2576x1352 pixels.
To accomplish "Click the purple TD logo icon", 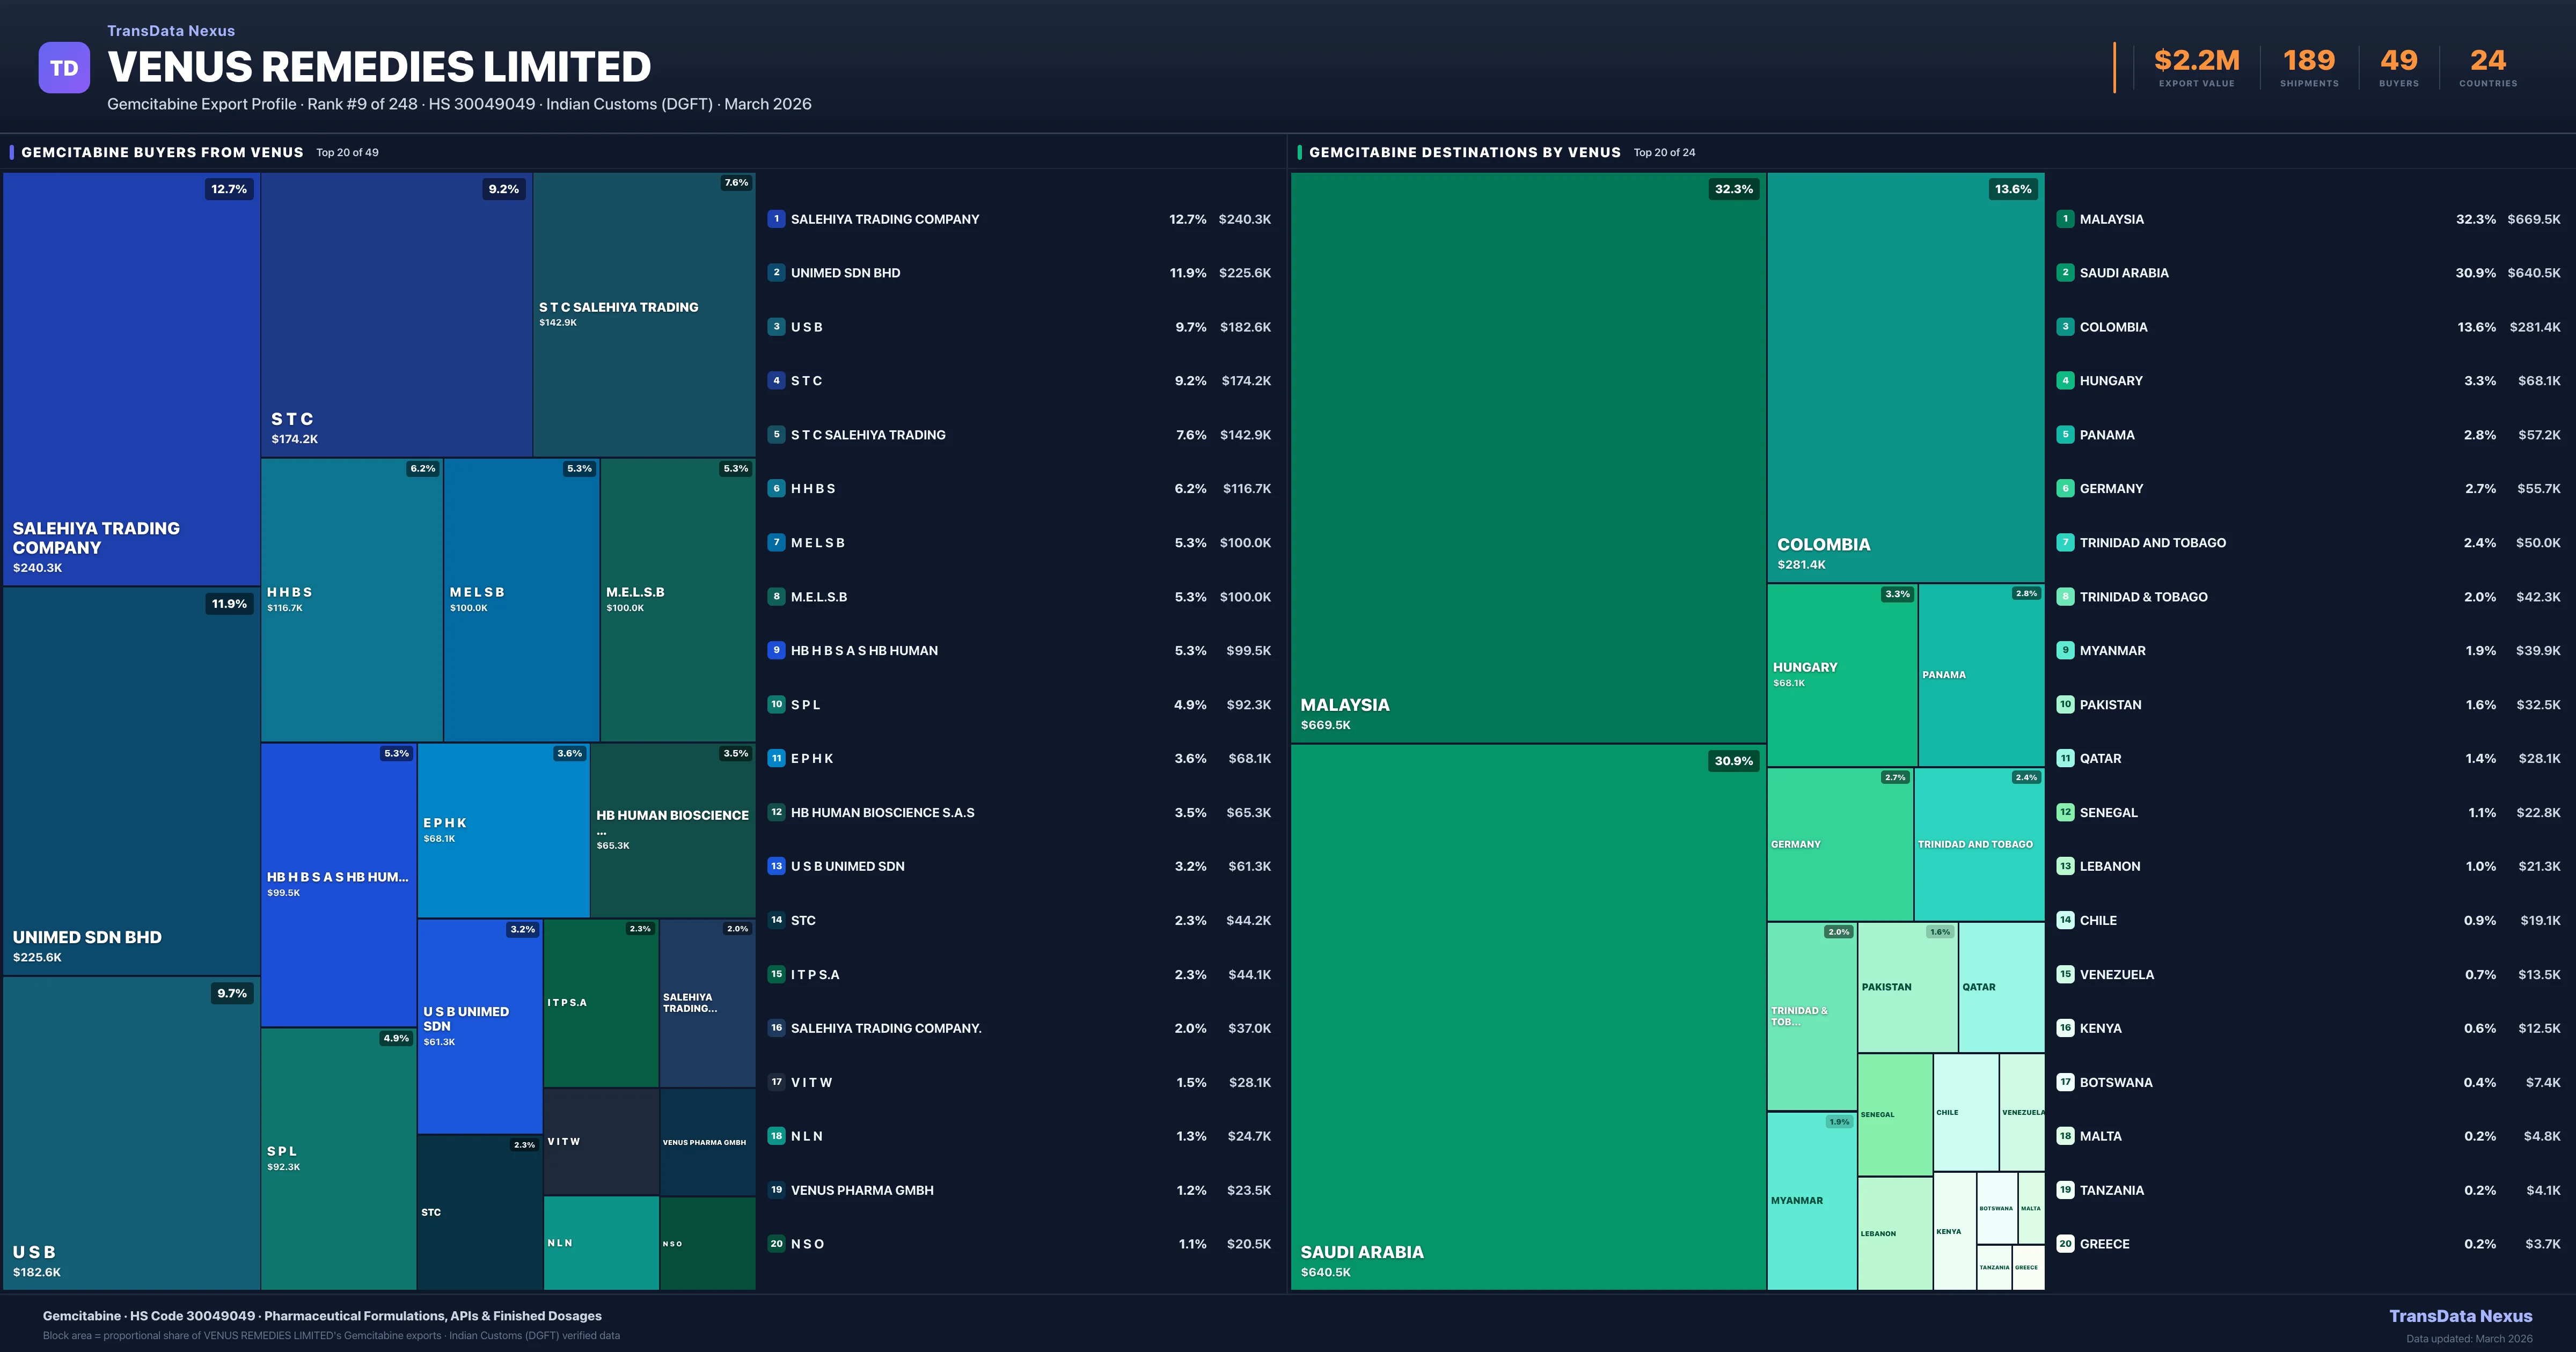I will [64, 68].
